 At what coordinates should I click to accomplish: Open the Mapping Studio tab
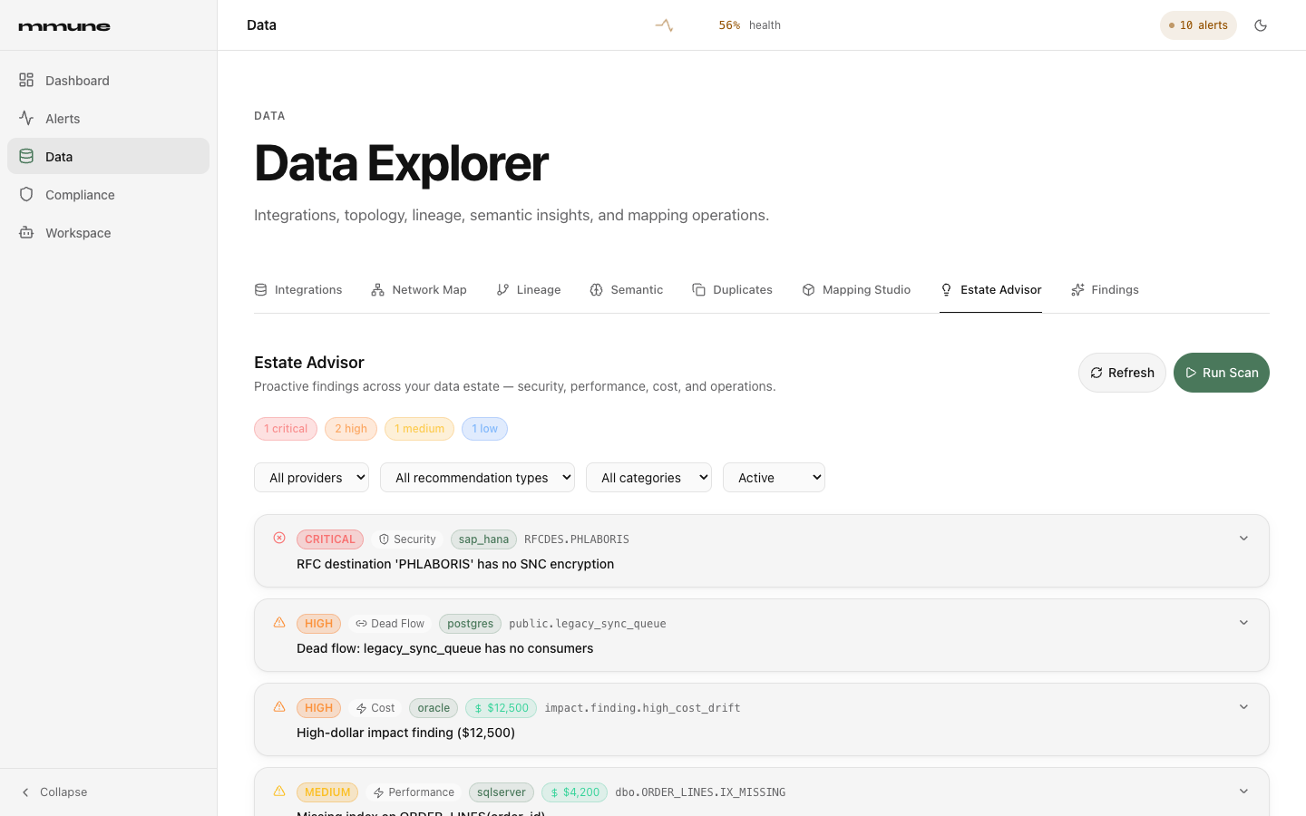click(x=856, y=290)
